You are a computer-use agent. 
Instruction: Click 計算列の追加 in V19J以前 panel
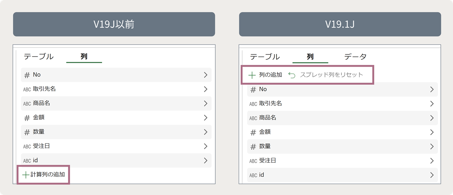point(48,175)
